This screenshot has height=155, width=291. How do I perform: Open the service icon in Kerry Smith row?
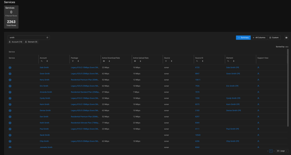10,80
